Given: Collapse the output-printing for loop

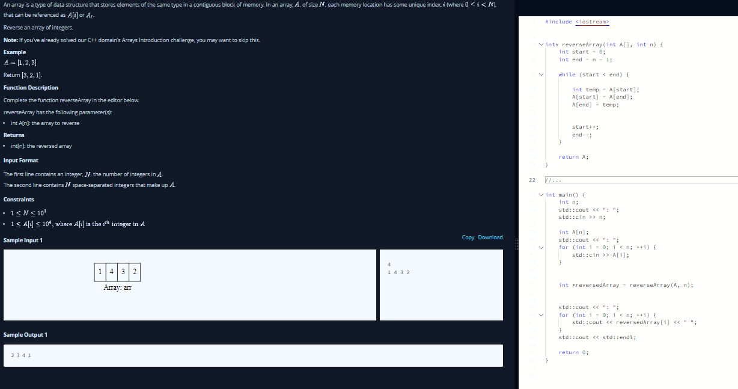Looking at the screenshot, I should [x=541, y=314].
